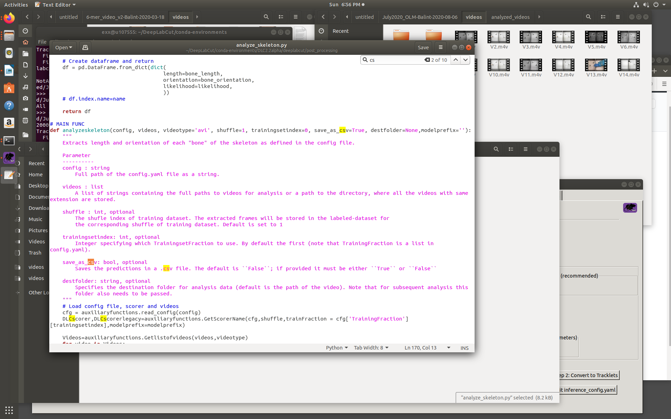
Task: Open Firefox from the Ubuntu dock
Action: pos(8,18)
